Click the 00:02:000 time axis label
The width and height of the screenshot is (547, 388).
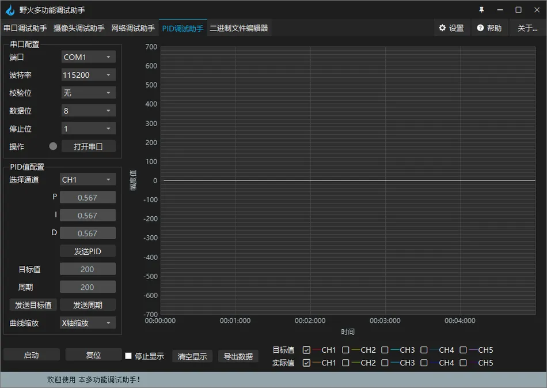[310, 321]
